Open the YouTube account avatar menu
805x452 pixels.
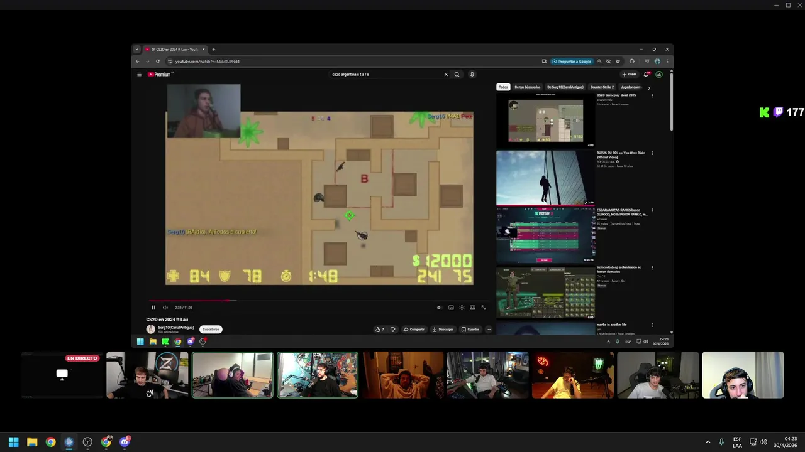click(x=658, y=74)
